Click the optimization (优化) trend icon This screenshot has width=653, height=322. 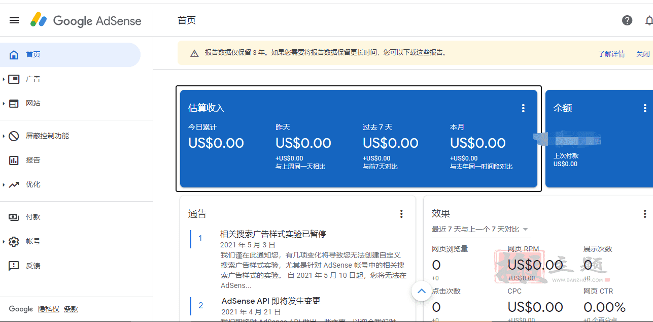(x=14, y=184)
